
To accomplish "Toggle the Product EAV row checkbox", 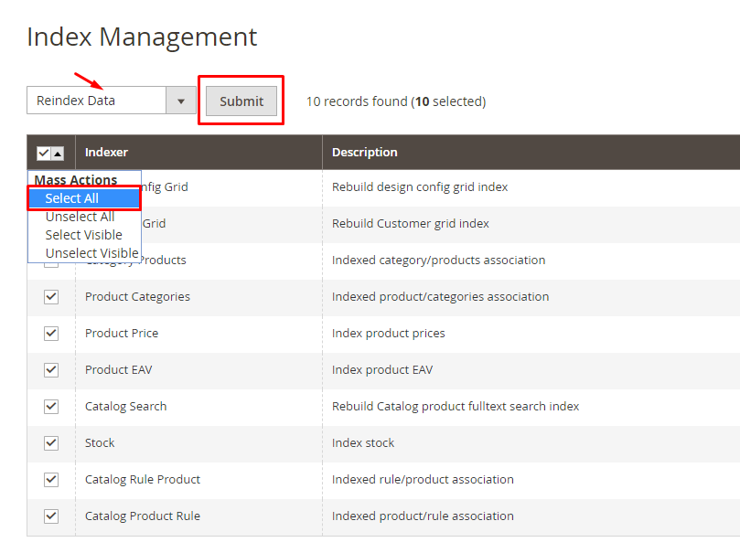I will [x=51, y=370].
